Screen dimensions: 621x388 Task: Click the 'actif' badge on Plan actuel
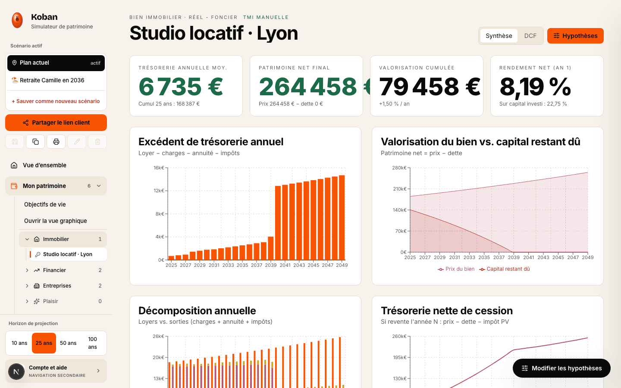[95, 63]
